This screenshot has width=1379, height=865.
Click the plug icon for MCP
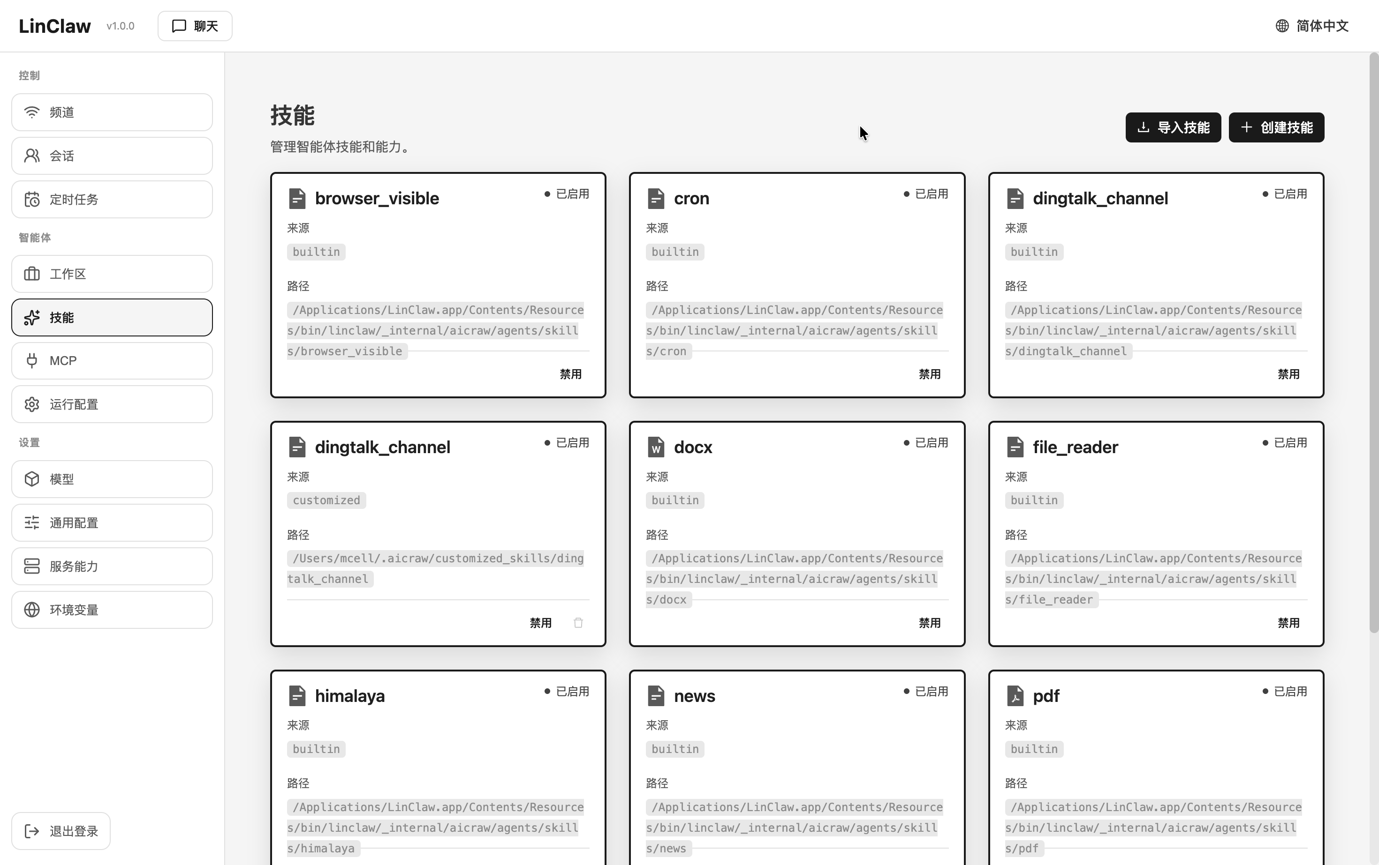click(x=32, y=360)
